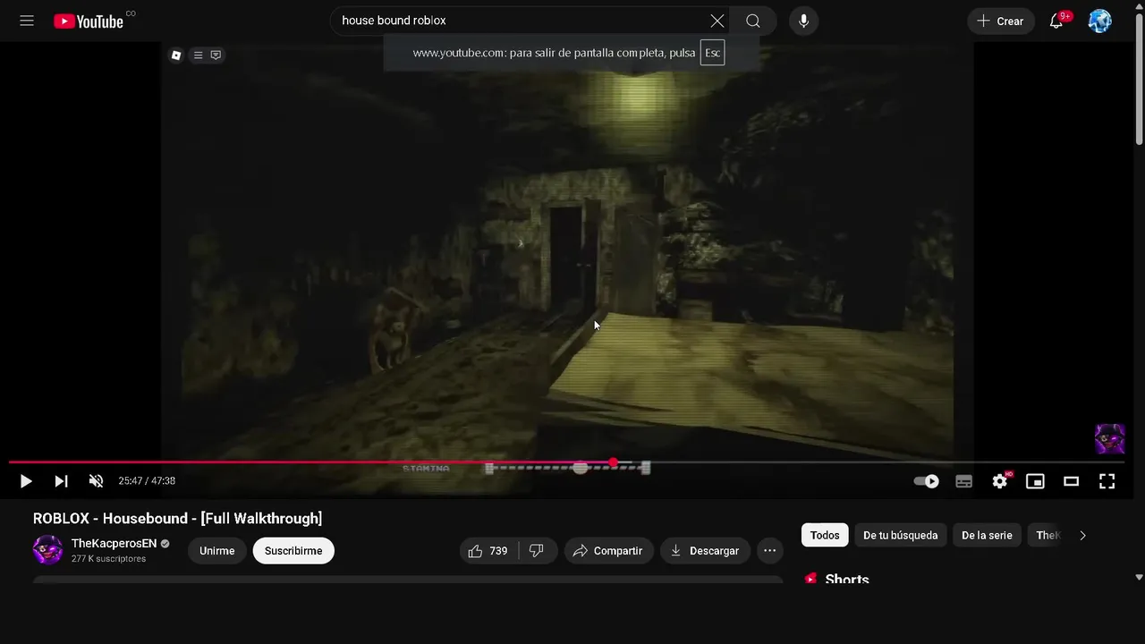Open the Crear upload menu

coord(1001,21)
